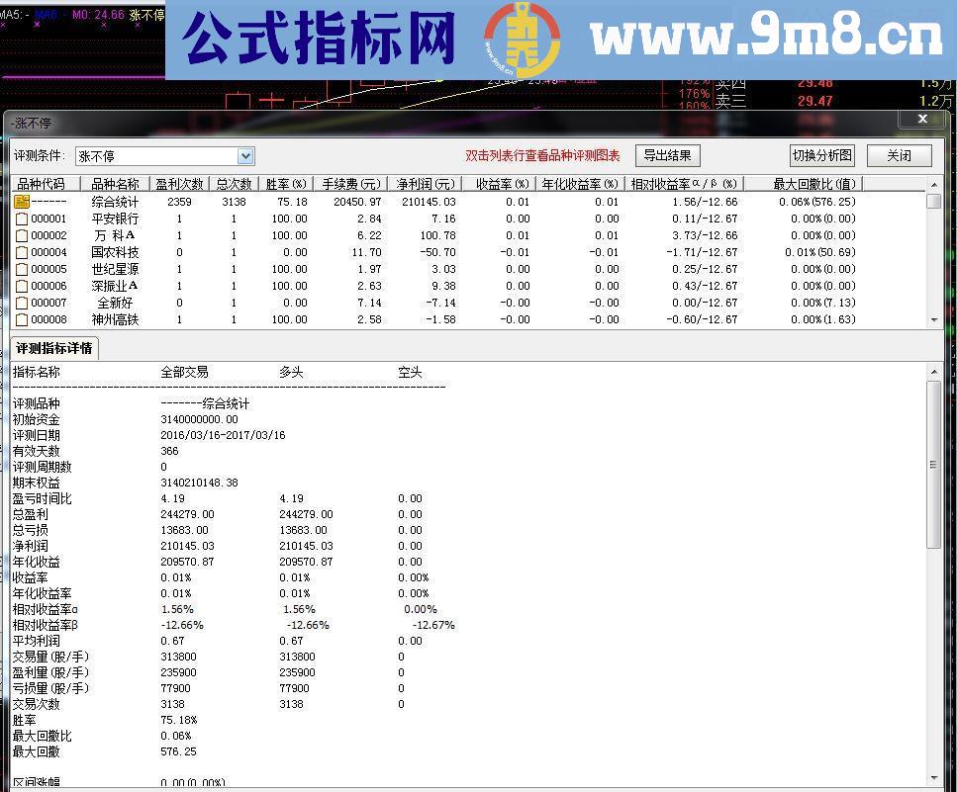Click the stock list scrollbar up arrow
Viewport: 957px width, 792px height.
pos(932,184)
